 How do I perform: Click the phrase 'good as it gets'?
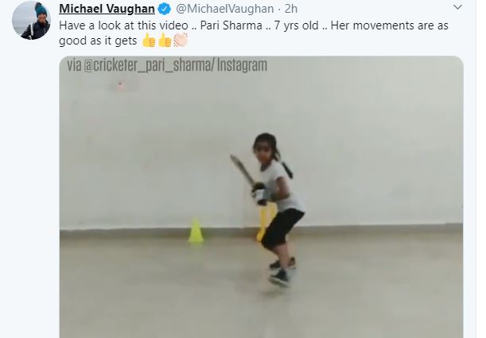pyautogui.click(x=98, y=41)
